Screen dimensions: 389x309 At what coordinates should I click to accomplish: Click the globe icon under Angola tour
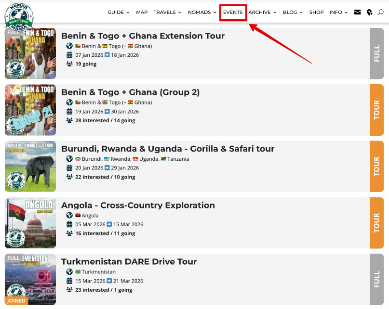[x=69, y=216]
